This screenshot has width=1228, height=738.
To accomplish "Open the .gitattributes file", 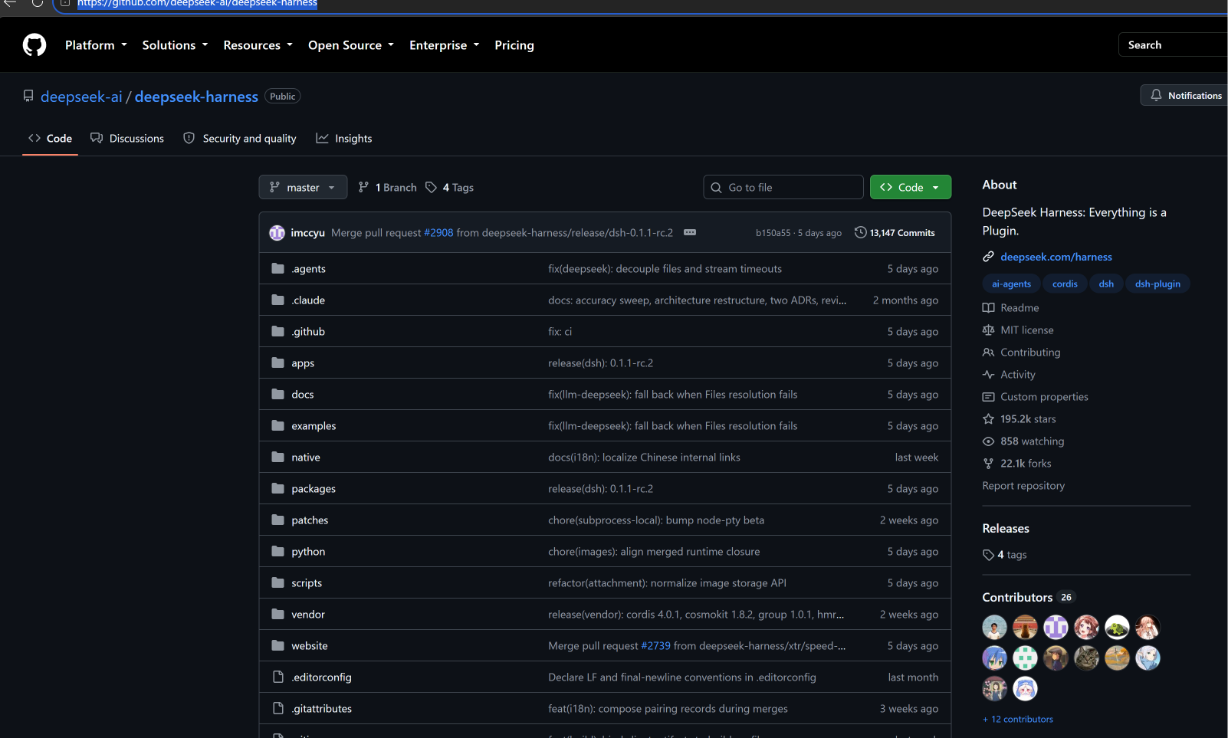I will point(321,709).
